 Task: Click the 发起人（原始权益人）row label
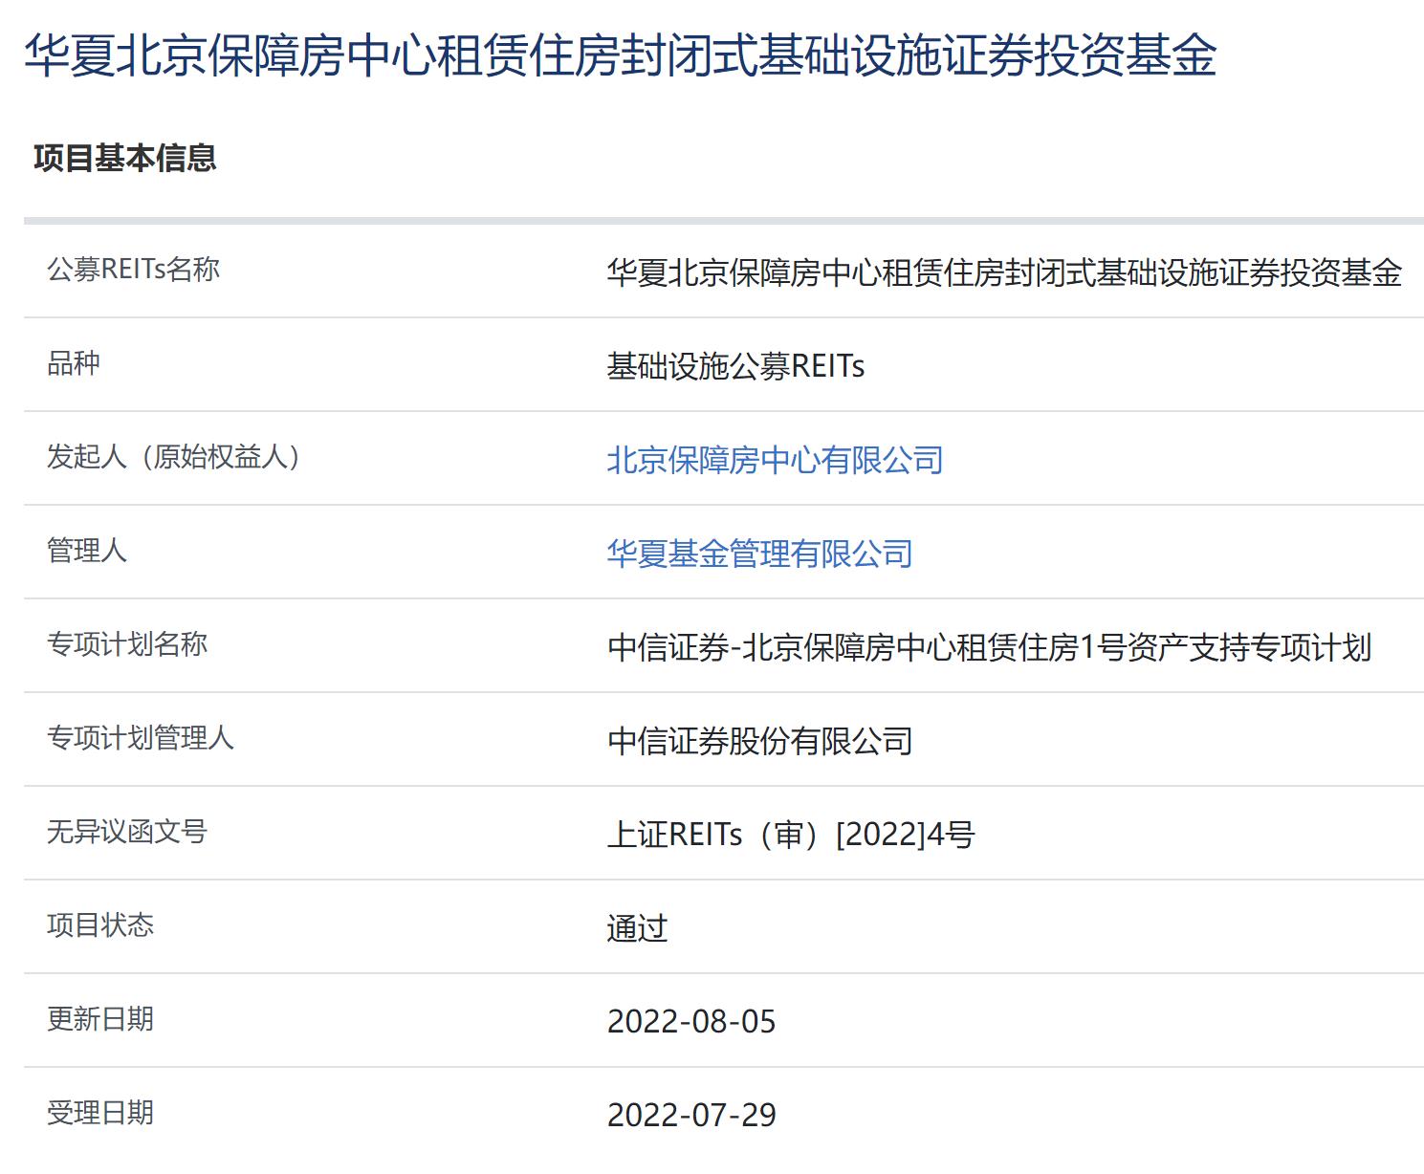174,457
